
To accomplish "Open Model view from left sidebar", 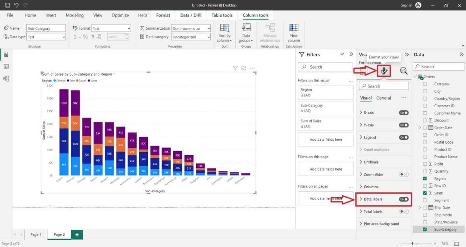I will pyautogui.click(x=6, y=79).
